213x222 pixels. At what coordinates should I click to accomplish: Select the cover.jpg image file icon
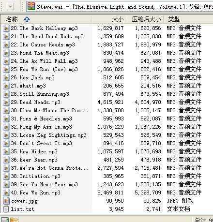tap(6, 201)
